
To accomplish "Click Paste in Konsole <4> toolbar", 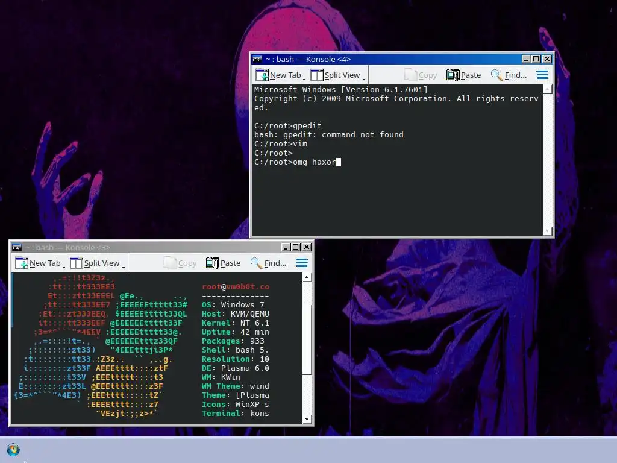I will click(x=463, y=75).
